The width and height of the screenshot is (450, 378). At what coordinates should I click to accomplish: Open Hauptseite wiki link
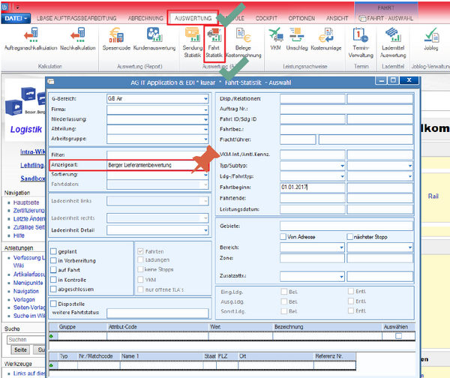coord(26,202)
